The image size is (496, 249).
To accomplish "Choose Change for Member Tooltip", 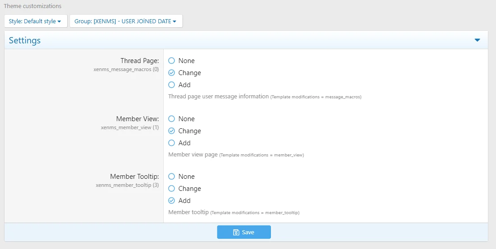I will 171,189.
